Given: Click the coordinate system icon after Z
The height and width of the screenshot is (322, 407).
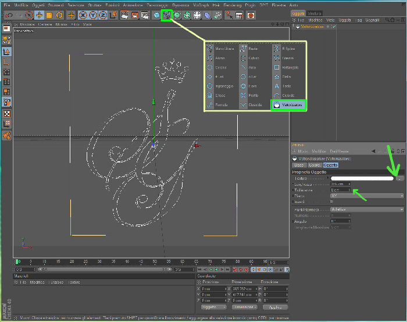Looking at the screenshot, I should coord(113,15).
